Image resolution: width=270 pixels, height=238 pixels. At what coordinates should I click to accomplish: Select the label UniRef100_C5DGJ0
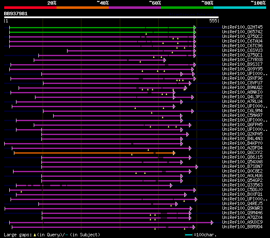[242, 190]
